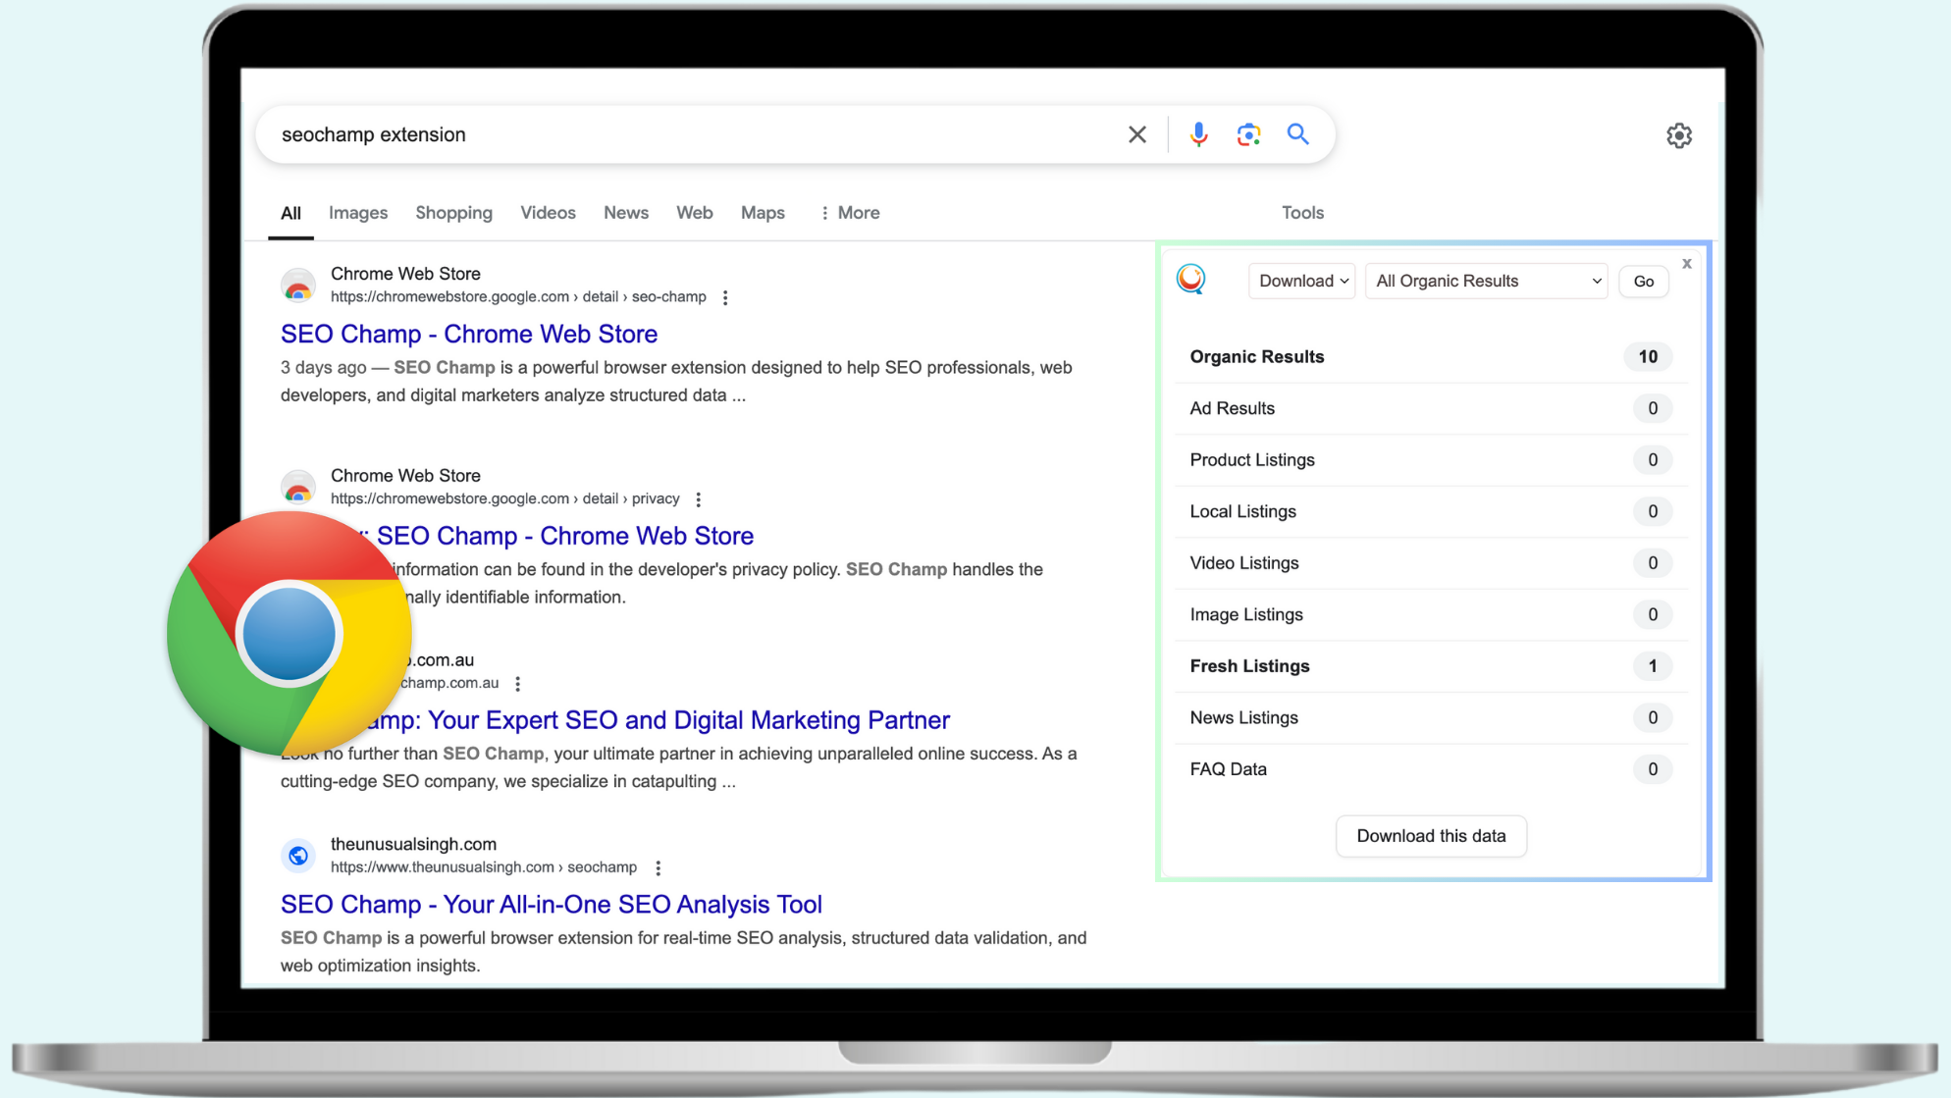Select the Organic Results row

click(x=1431, y=357)
